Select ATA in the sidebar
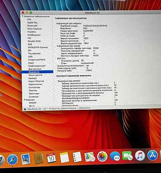Image resolution: width=161 pixels, height=173 pixels. (29, 19)
